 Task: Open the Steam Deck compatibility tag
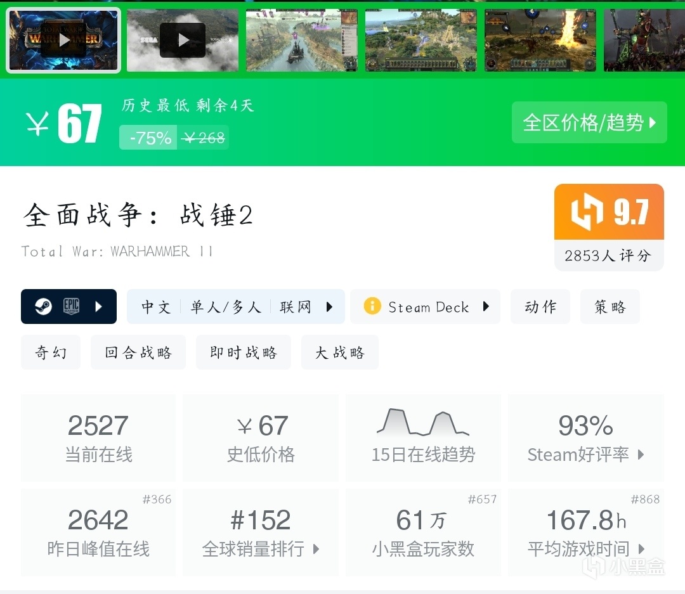[x=425, y=307]
